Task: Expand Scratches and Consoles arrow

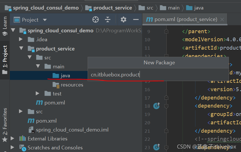Action: [x=12, y=147]
